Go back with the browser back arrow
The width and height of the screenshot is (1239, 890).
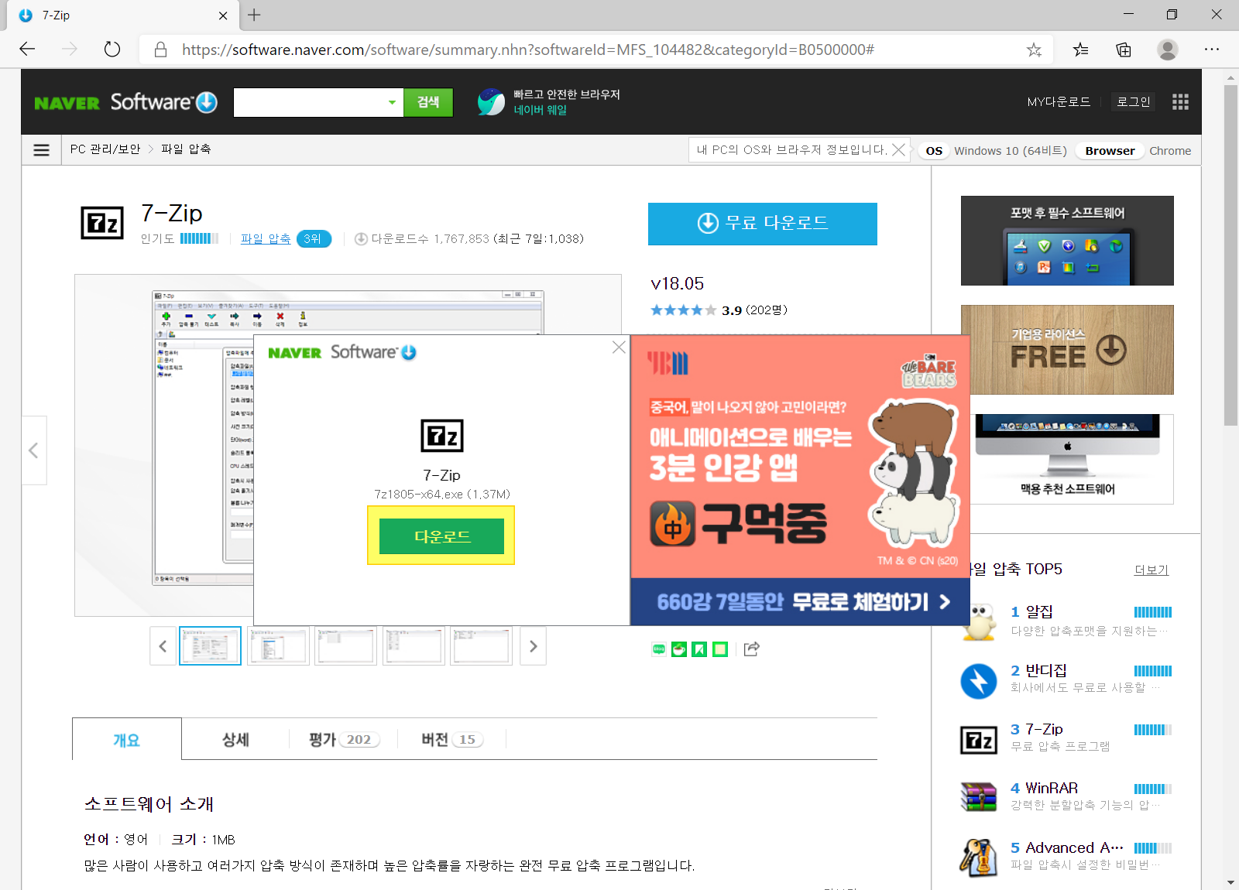point(28,50)
